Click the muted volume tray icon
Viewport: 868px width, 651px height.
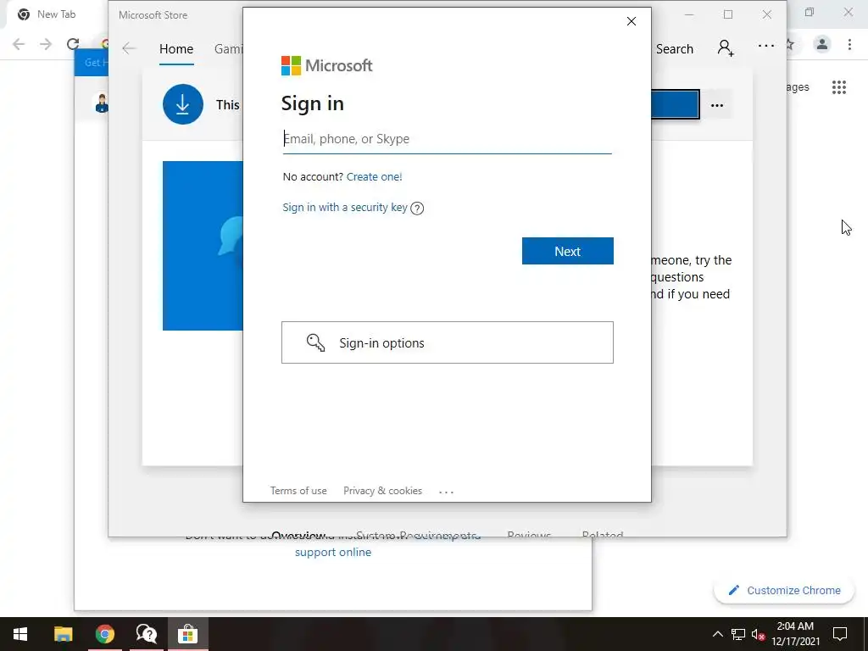coord(758,634)
